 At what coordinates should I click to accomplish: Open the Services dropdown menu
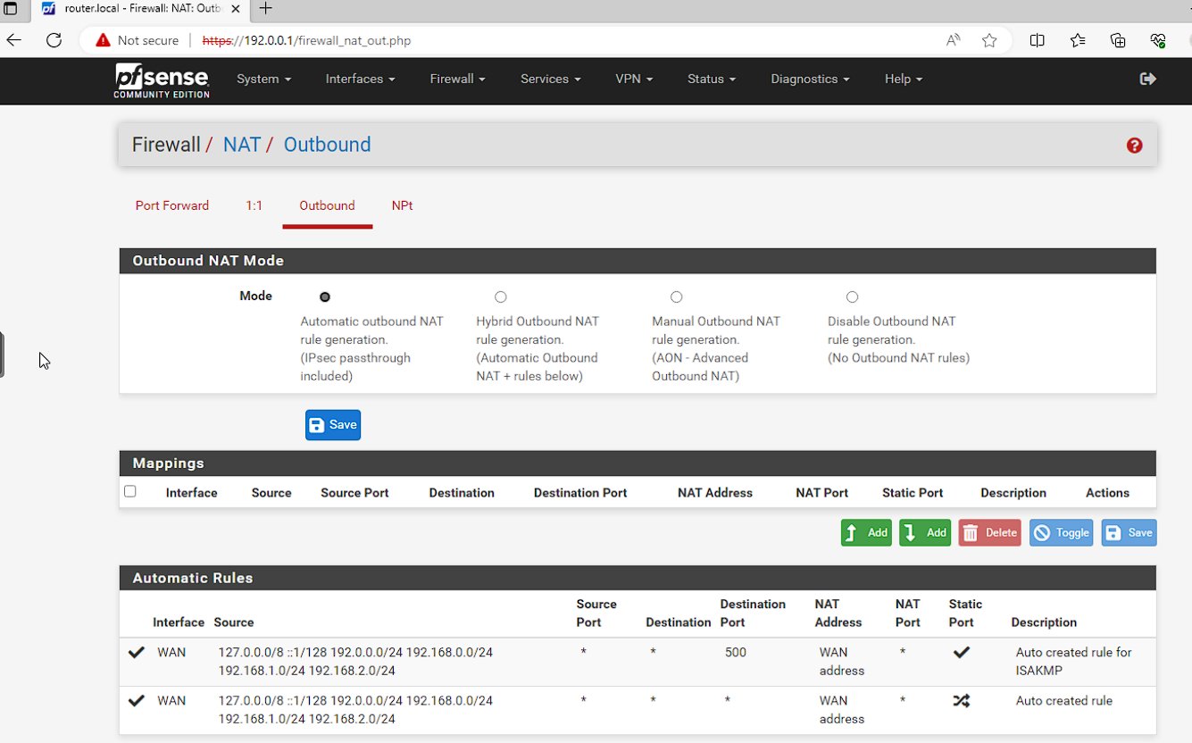click(551, 79)
